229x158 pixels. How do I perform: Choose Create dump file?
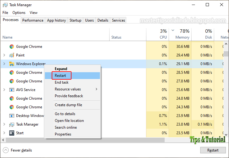tap(72, 105)
